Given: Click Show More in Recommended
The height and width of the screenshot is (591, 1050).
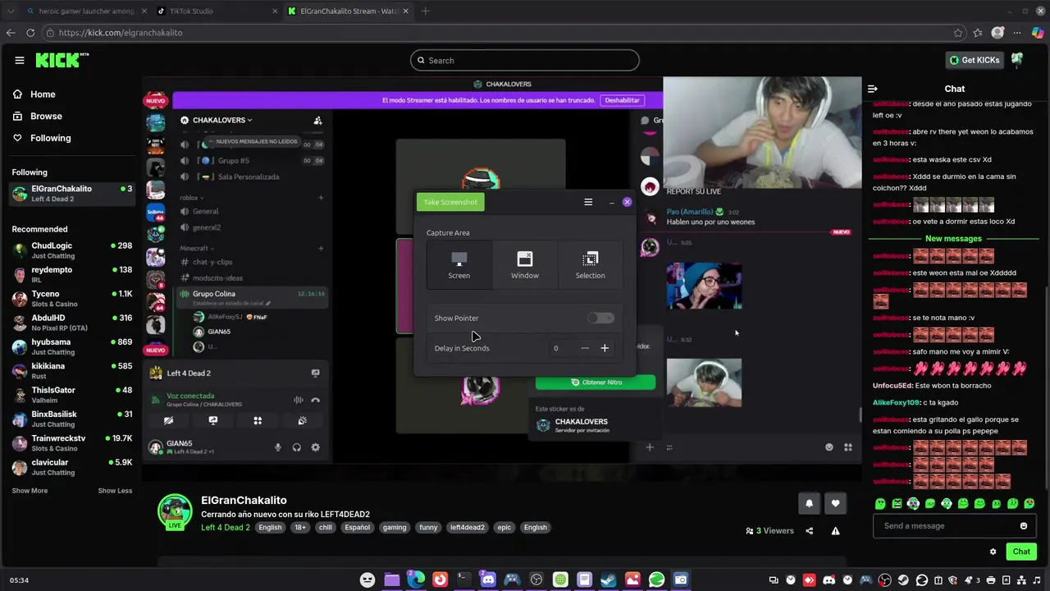Looking at the screenshot, I should point(30,491).
